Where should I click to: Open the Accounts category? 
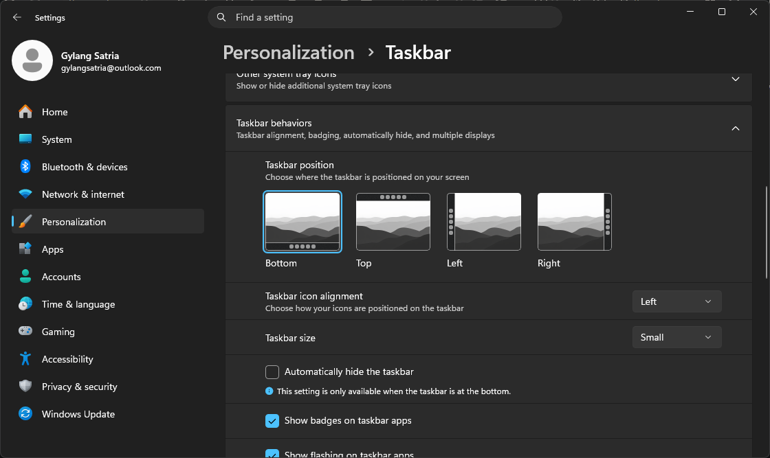[108, 277]
